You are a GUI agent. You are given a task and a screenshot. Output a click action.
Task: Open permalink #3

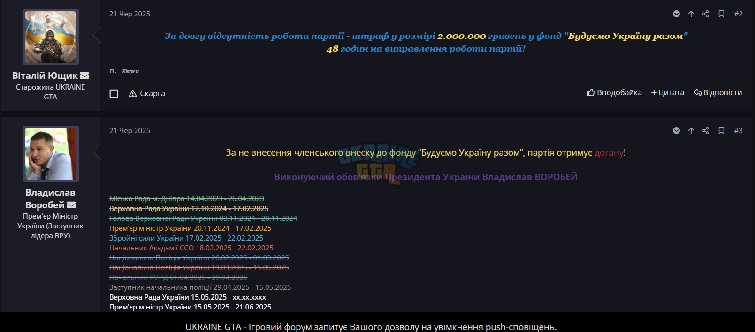(739, 131)
